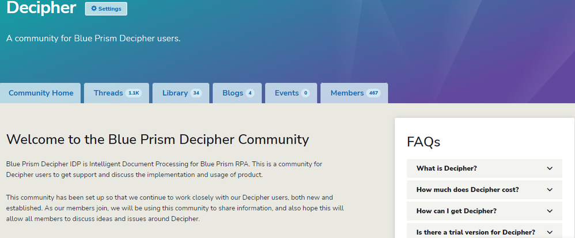
Task: Click the Decipher community title heading
Action: point(41,8)
